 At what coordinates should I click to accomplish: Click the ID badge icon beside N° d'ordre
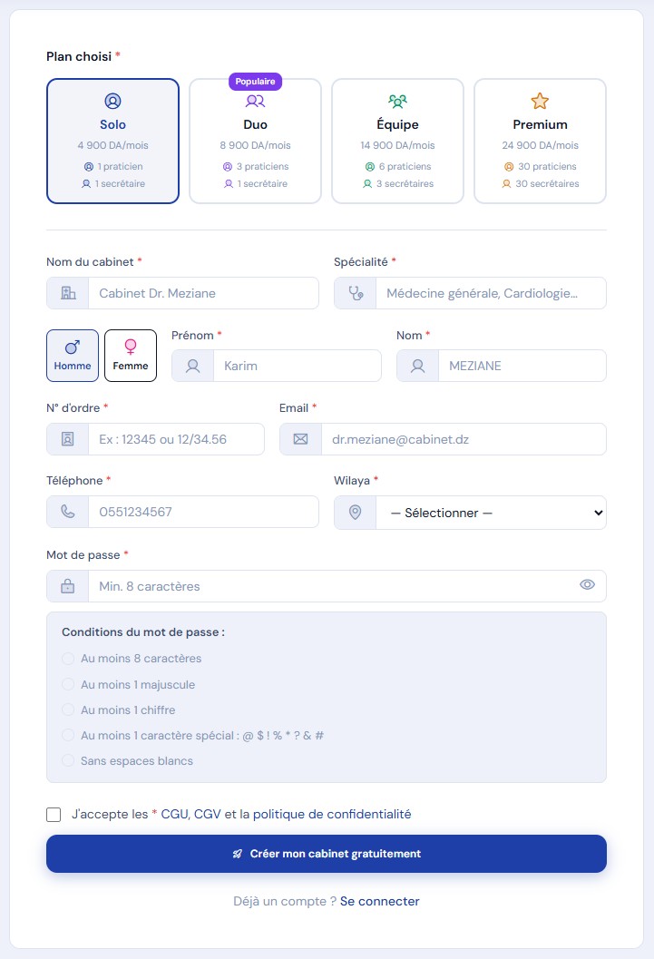pyautogui.click(x=68, y=439)
